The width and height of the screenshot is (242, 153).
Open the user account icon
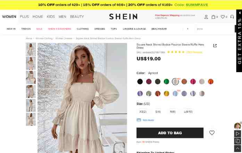(206, 17)
